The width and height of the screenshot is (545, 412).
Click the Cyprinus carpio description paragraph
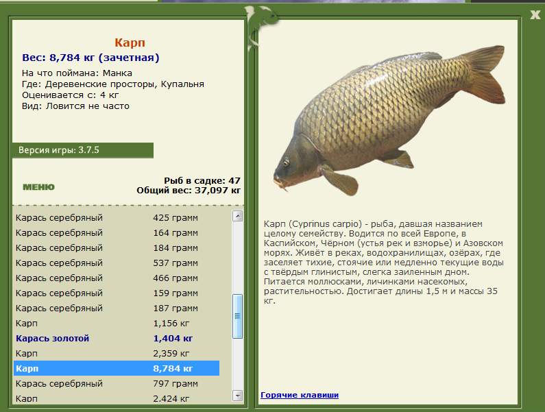pyautogui.click(x=384, y=262)
